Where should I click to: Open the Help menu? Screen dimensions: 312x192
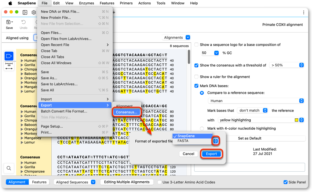(x=194, y=3)
